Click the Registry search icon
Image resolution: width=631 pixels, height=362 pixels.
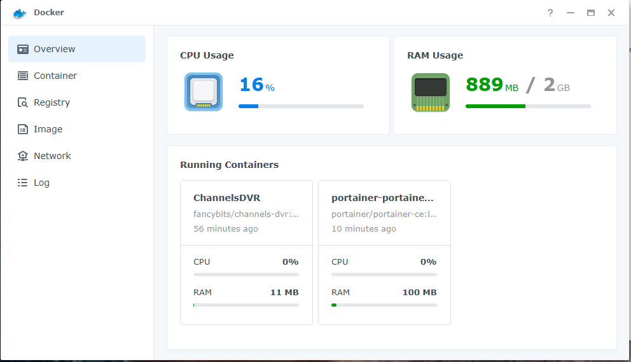[23, 102]
